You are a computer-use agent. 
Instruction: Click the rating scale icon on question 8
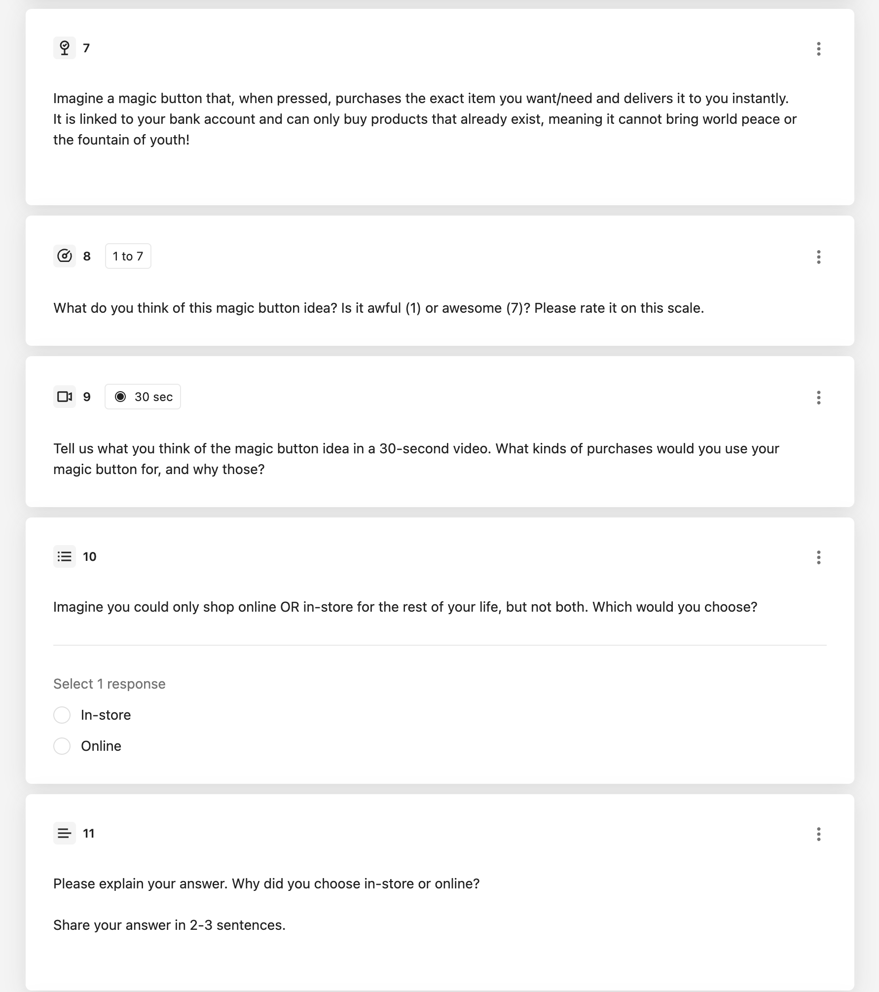[65, 256]
